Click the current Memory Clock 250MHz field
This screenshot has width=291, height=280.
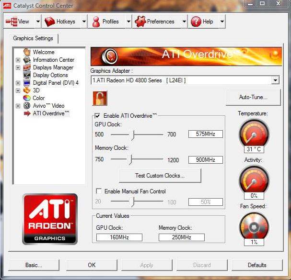coord(182,237)
